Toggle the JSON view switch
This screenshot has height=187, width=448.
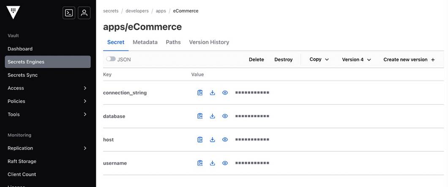coord(111,59)
